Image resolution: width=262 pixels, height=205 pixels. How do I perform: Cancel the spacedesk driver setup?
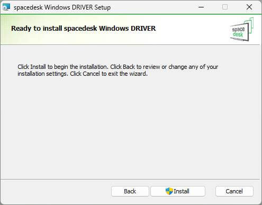[x=234, y=191]
